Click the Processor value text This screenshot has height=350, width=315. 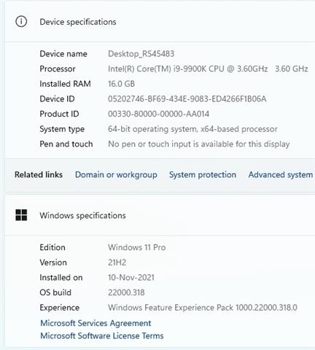(x=208, y=69)
